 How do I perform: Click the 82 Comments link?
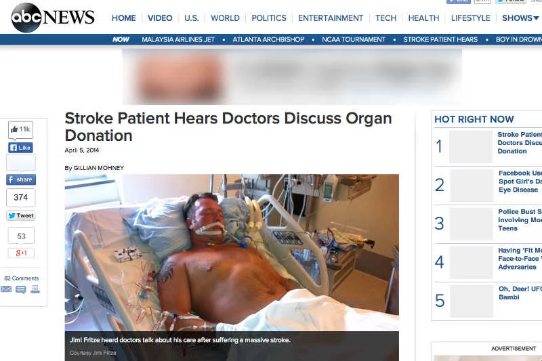(x=22, y=278)
